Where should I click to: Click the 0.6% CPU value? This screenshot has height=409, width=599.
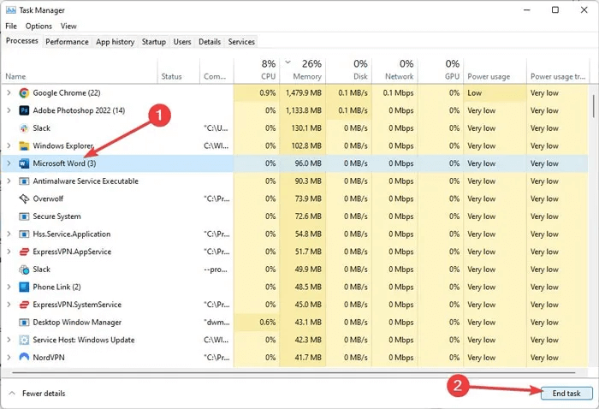[x=257, y=323]
